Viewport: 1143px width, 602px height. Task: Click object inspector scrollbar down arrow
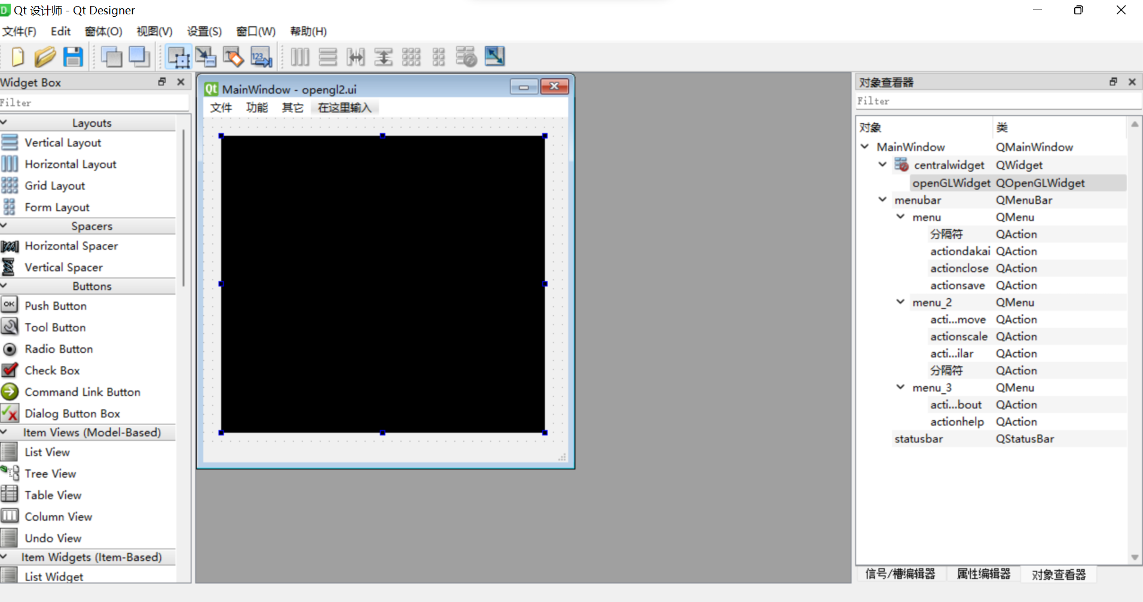pyautogui.click(x=1135, y=557)
